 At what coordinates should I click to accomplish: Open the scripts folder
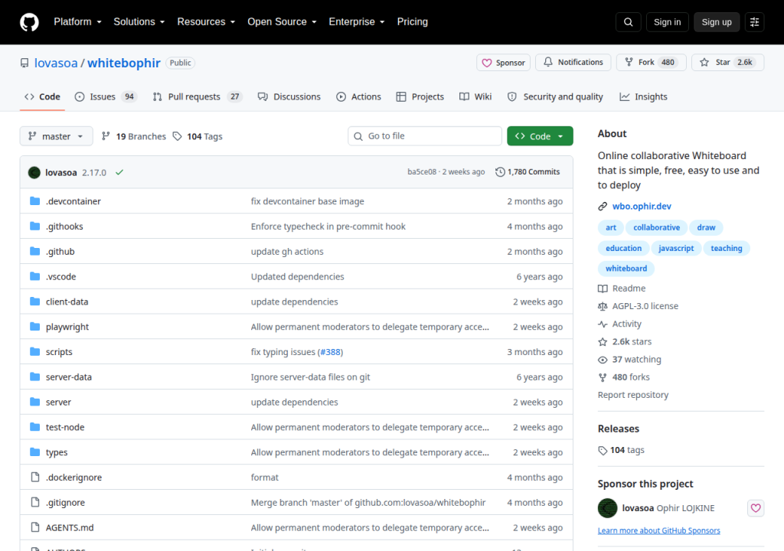click(59, 352)
